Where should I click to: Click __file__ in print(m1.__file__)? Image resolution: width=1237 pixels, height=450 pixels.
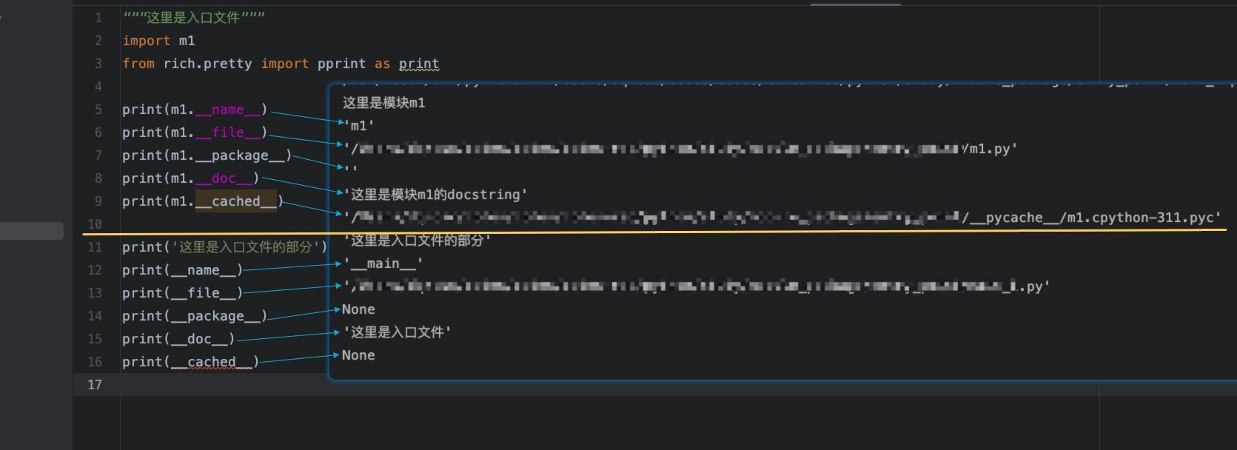pyautogui.click(x=227, y=132)
